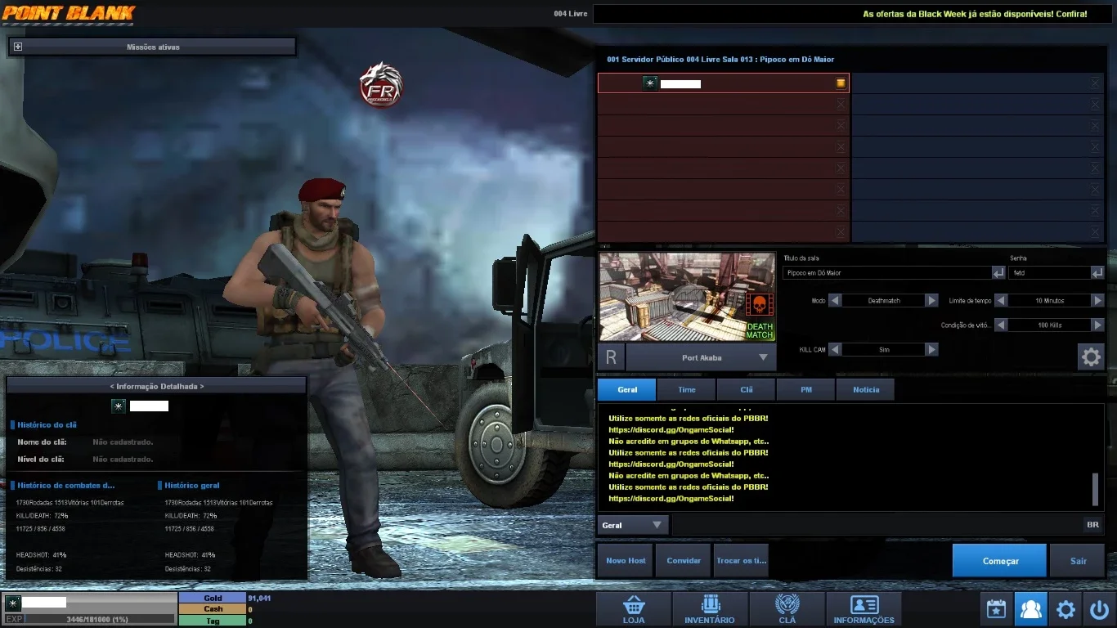The image size is (1117, 628).
Task: Lower the Condição de vitória kills
Action: pyautogui.click(x=1001, y=325)
